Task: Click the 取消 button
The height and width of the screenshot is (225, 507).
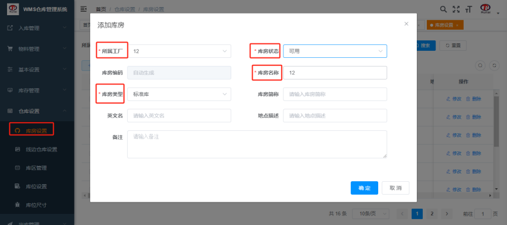Action: 395,188
